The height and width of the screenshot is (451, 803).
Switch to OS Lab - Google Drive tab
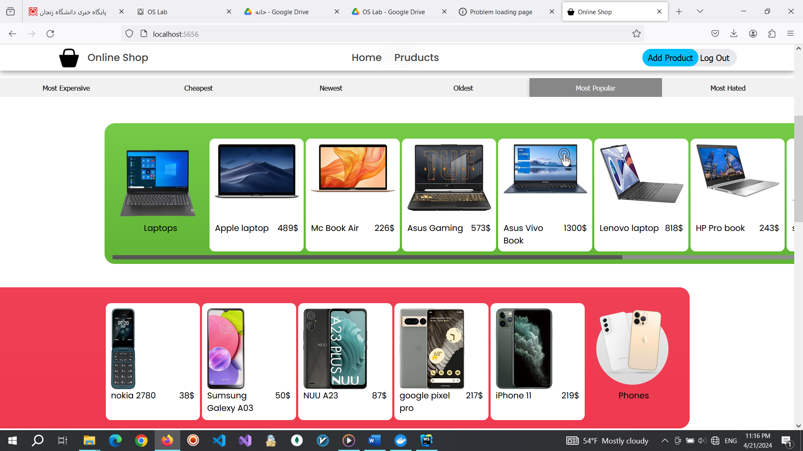tap(393, 12)
